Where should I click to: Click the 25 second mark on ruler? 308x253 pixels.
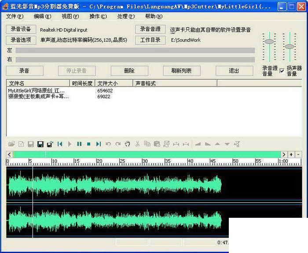(122, 161)
